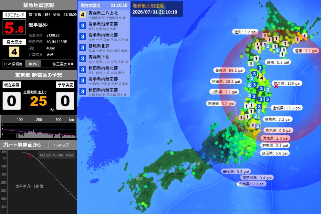Click the 道南: 5.6 gal label
This screenshot has height=214, width=321.
tap(278, 62)
